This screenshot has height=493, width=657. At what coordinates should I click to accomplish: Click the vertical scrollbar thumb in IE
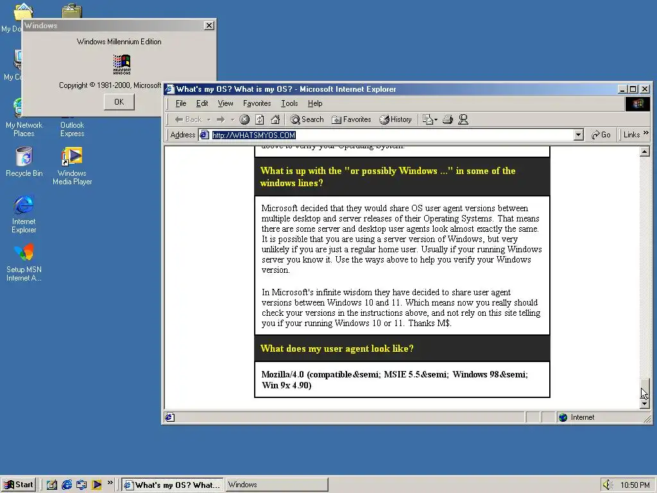click(645, 388)
